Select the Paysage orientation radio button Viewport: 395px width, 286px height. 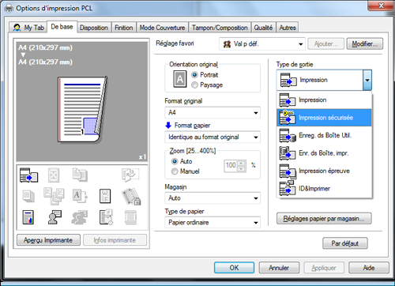pyautogui.click(x=194, y=85)
